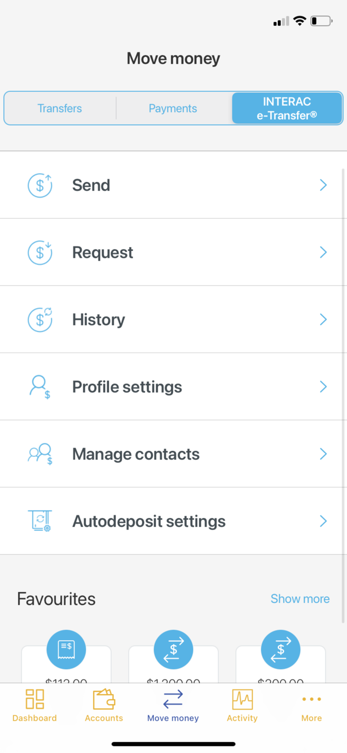The height and width of the screenshot is (753, 347).
Task: Click the Request money dollar icon
Action: 40,252
